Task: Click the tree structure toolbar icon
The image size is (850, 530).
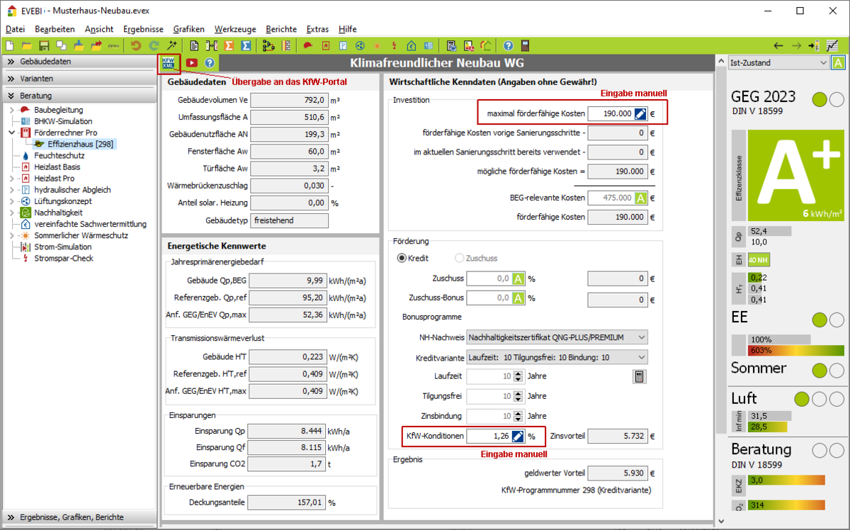Action: pyautogui.click(x=268, y=45)
